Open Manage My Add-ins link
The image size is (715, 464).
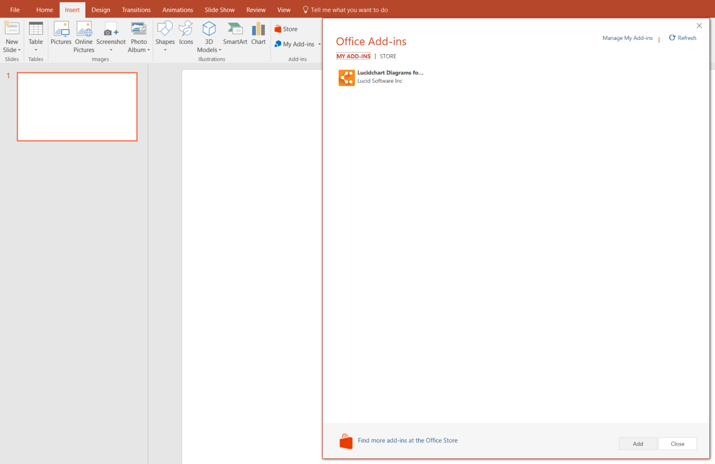pyautogui.click(x=628, y=38)
